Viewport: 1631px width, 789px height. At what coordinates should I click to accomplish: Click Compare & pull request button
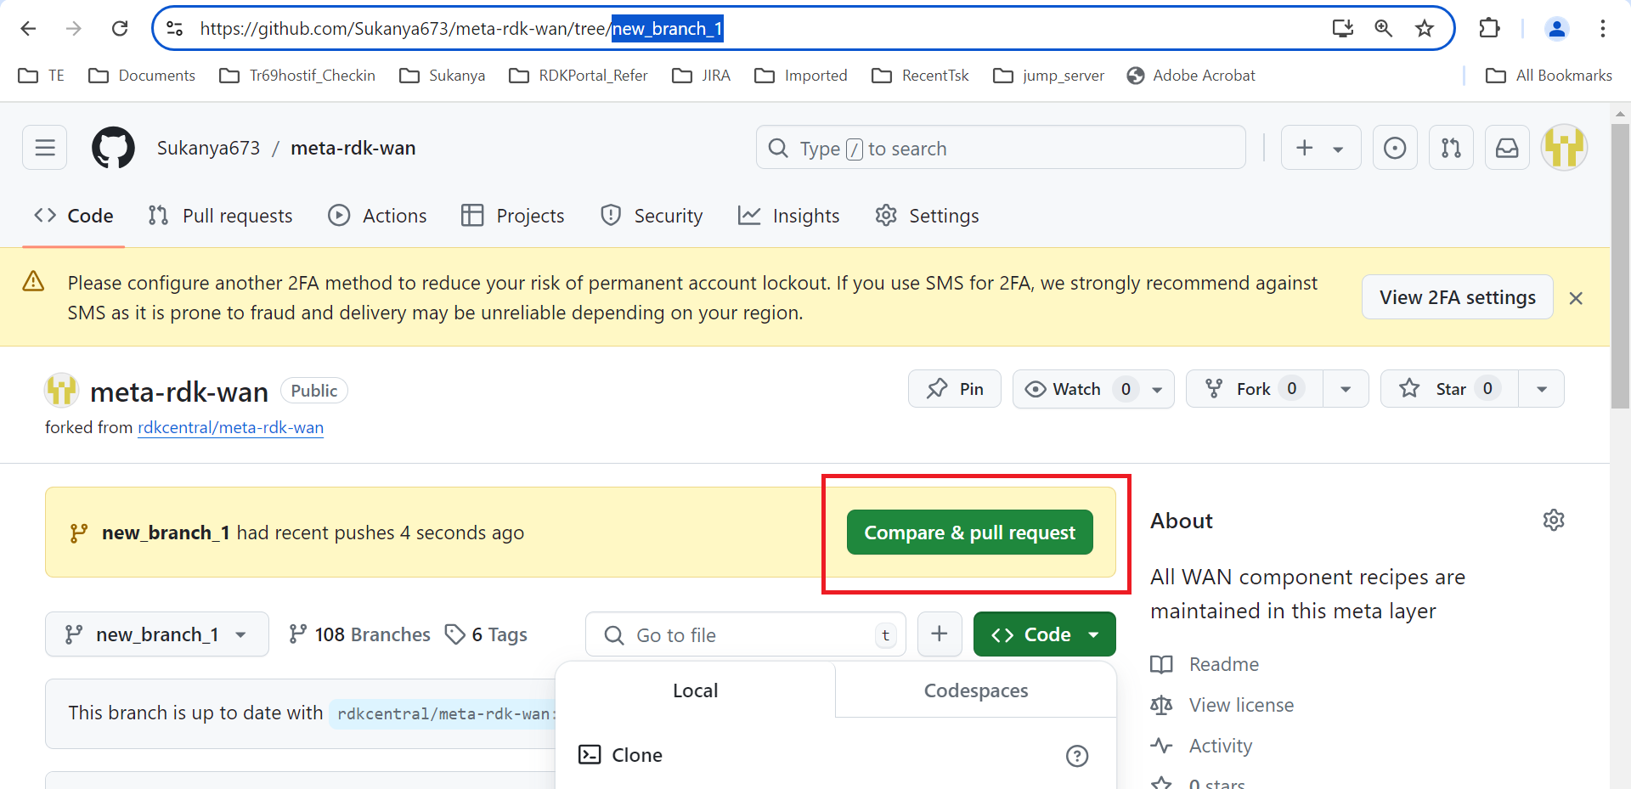(970, 533)
